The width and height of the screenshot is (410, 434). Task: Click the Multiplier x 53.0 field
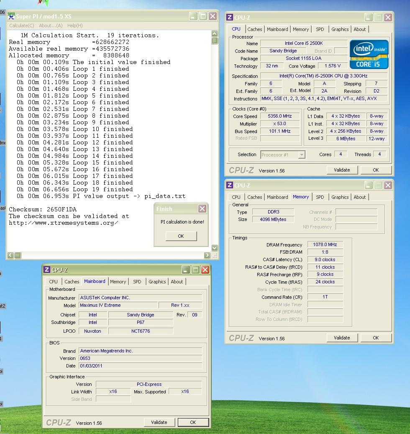[x=280, y=124]
